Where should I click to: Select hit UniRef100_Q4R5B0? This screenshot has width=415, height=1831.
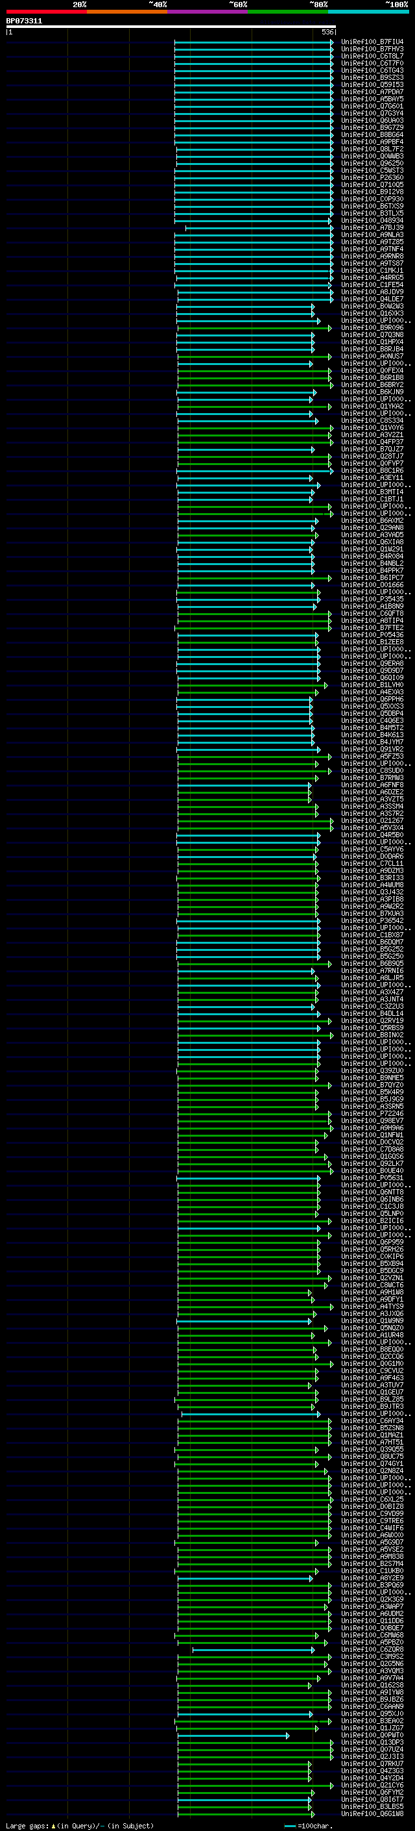click(x=372, y=835)
